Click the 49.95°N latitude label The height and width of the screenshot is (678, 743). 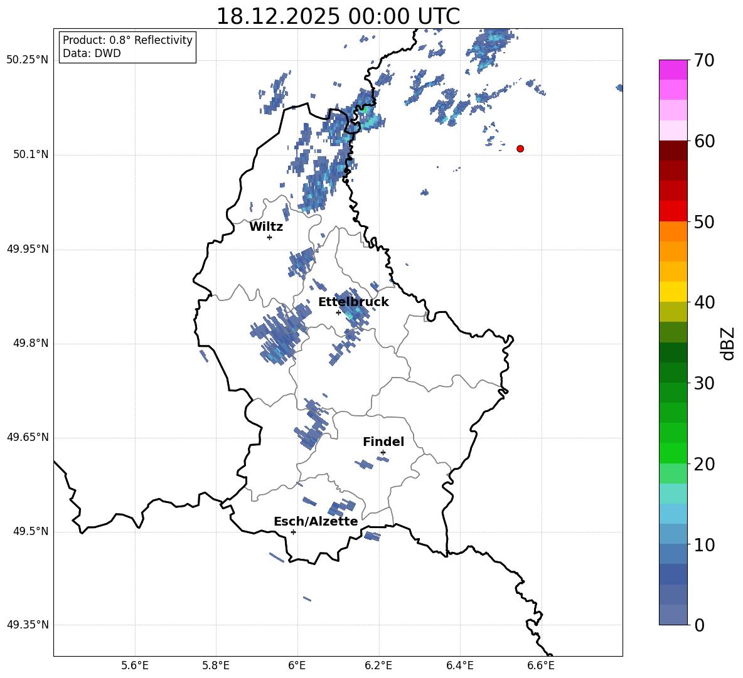pos(28,249)
